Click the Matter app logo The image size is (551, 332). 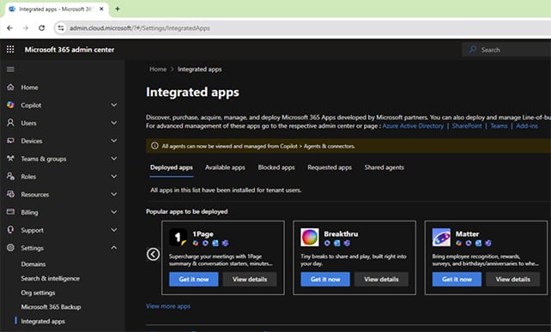(441, 237)
